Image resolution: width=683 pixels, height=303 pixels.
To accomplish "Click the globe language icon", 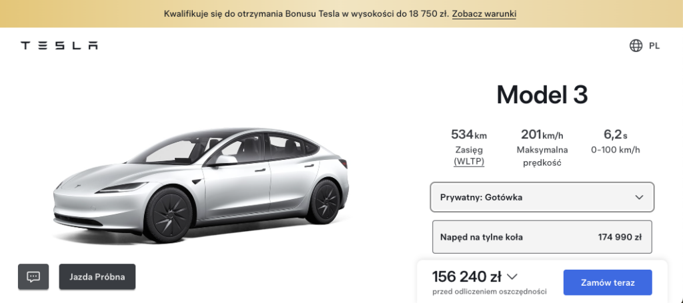I will (x=636, y=46).
